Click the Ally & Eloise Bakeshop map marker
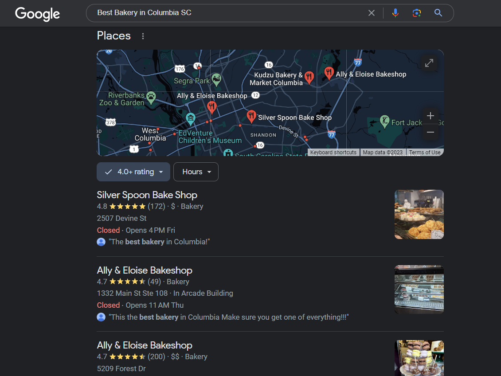Viewport: 501px width, 376px height. [x=212, y=106]
